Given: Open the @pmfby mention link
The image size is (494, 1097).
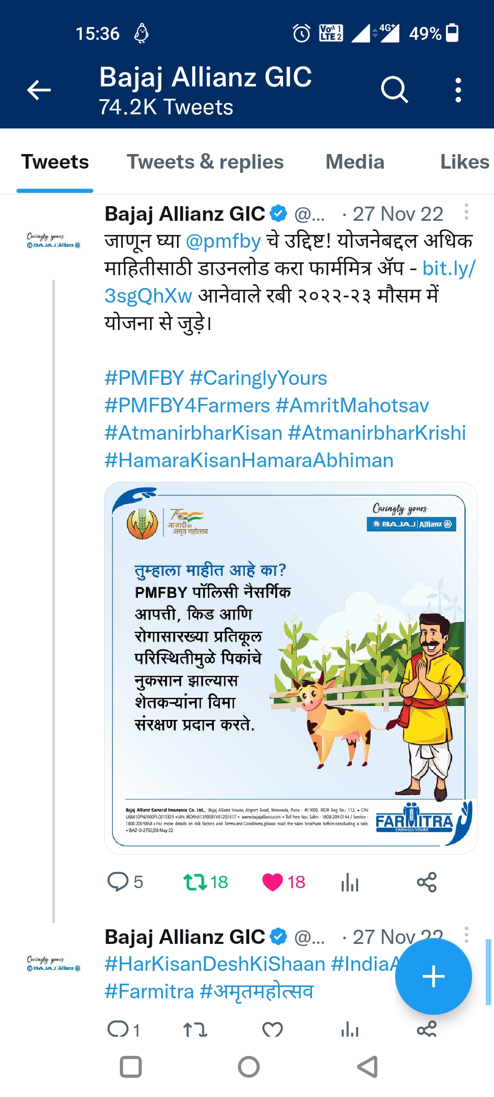Looking at the screenshot, I should [x=223, y=241].
